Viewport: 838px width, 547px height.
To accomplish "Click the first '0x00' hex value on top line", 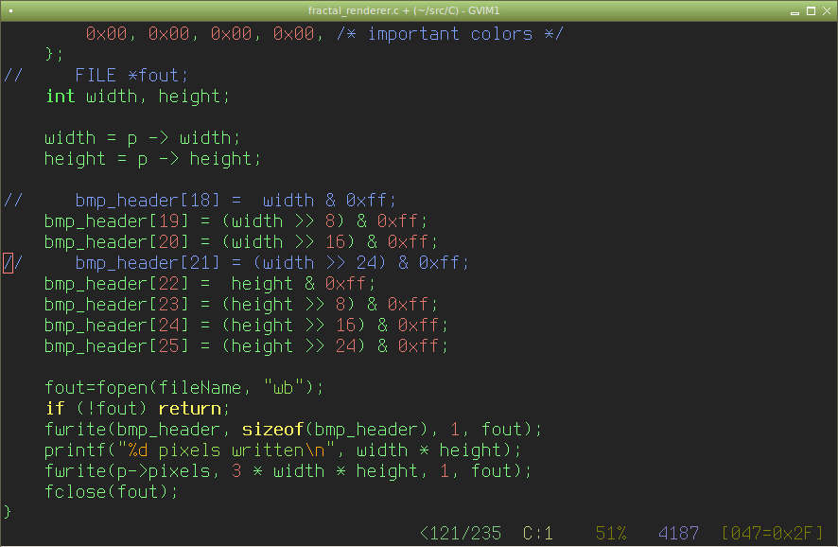I will point(106,34).
